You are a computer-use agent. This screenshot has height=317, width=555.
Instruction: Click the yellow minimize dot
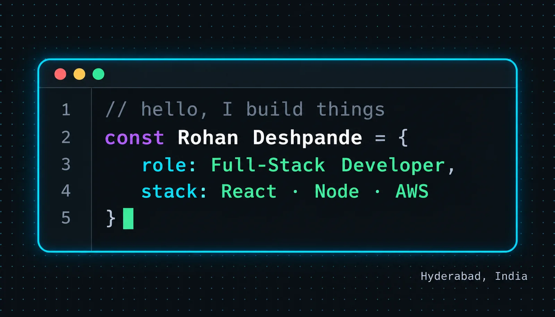[x=79, y=74]
